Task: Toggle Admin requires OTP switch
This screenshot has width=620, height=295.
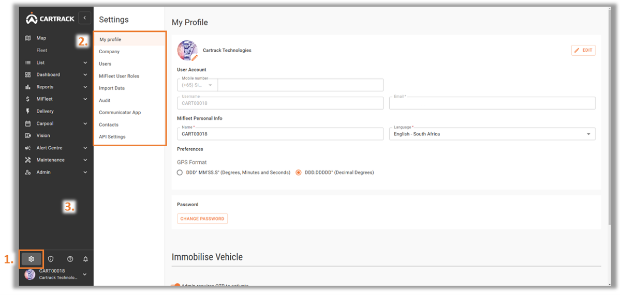Action: point(175,286)
